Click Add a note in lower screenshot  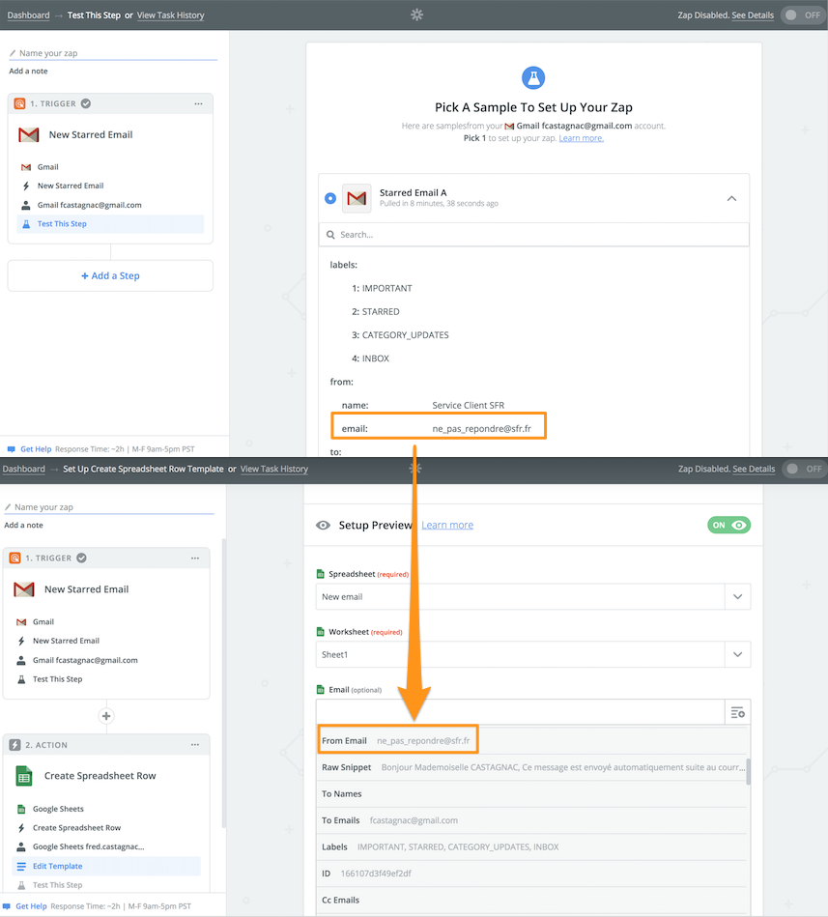tap(23, 525)
